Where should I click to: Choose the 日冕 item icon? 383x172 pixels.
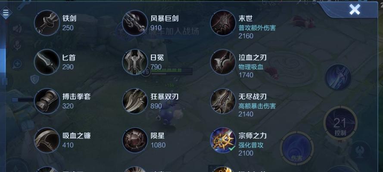click(x=135, y=62)
